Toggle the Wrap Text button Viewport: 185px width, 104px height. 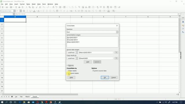pyautogui.click(x=54, y=11)
